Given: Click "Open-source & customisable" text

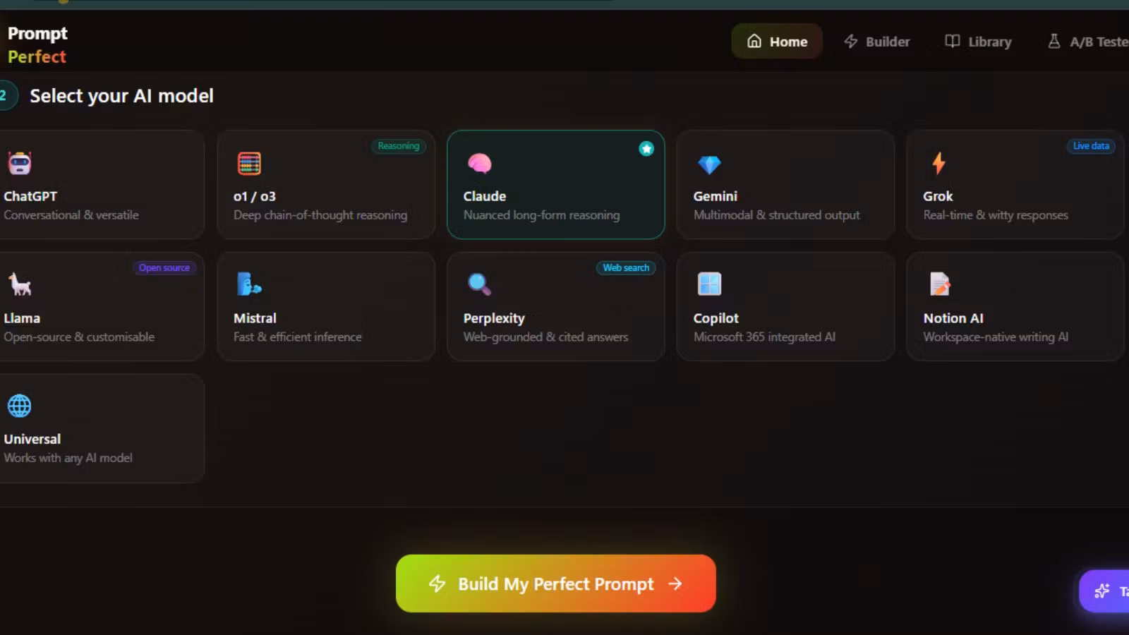Looking at the screenshot, I should tap(79, 337).
